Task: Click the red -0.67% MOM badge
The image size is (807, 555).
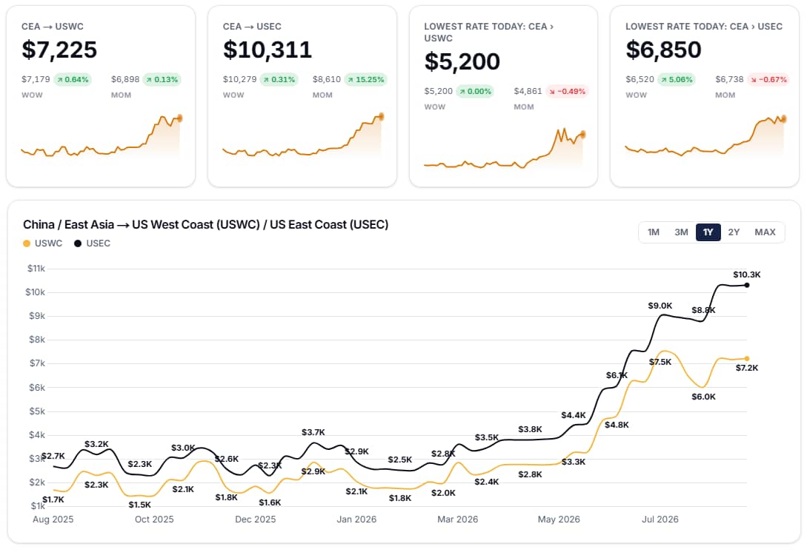Action: point(768,80)
